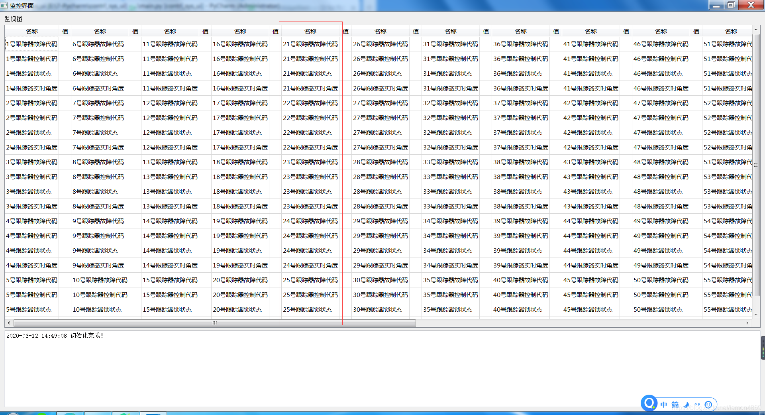Select cell 13号跟踪器锁状态
Image resolution: width=765 pixels, height=415 pixels.
pyautogui.click(x=170, y=192)
